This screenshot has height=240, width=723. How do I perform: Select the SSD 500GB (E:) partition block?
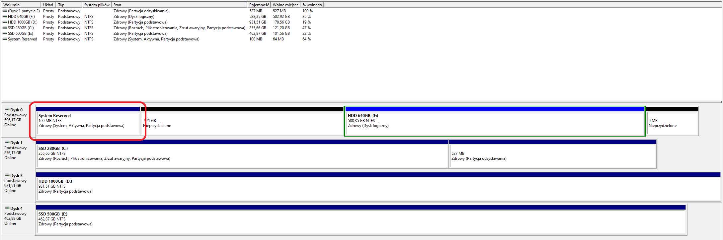point(361,219)
